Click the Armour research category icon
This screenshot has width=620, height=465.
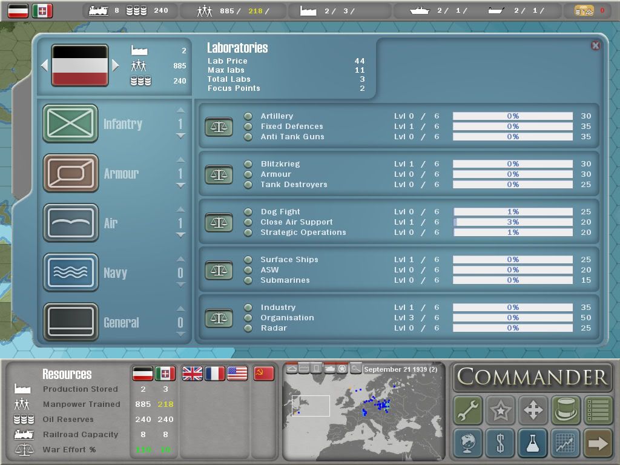[x=70, y=173]
